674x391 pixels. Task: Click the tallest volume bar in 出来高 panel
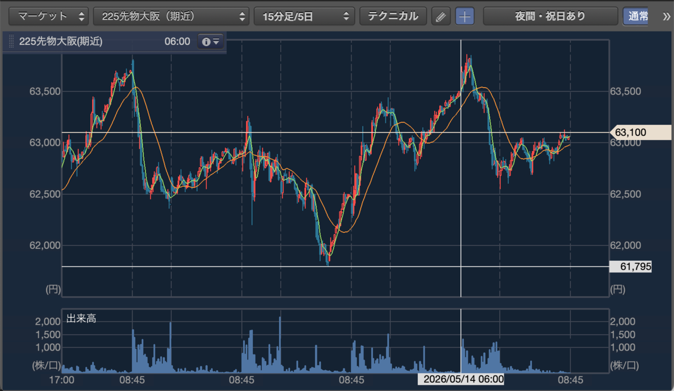point(279,344)
